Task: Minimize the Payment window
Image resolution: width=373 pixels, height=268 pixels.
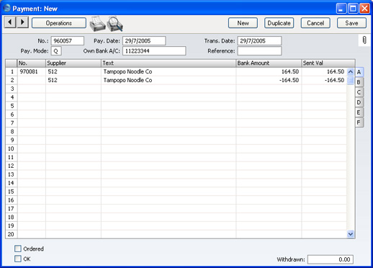Action: coord(341,9)
